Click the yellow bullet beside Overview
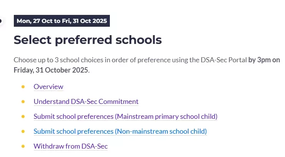 pos(23,87)
